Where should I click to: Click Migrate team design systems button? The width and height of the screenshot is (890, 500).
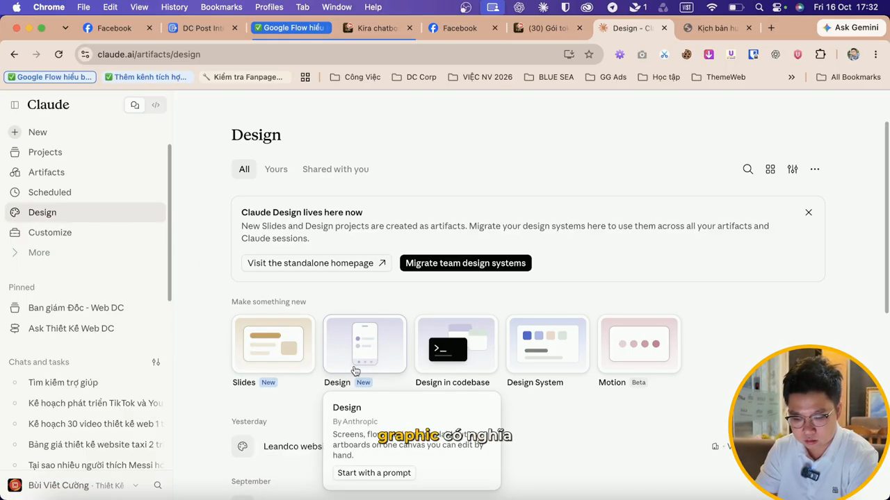[466, 263]
